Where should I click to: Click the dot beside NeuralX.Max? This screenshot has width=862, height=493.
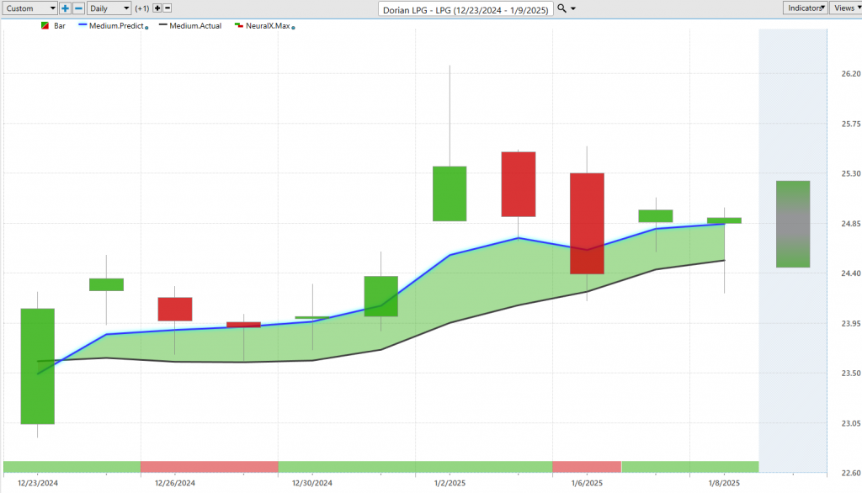pyautogui.click(x=293, y=28)
